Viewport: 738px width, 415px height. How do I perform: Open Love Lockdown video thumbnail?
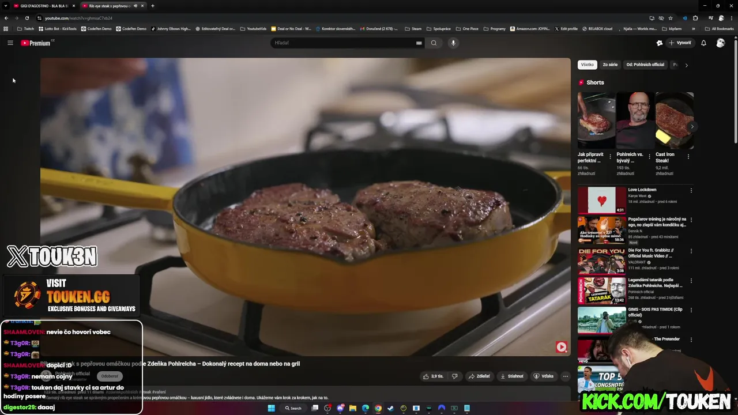tap(601, 200)
